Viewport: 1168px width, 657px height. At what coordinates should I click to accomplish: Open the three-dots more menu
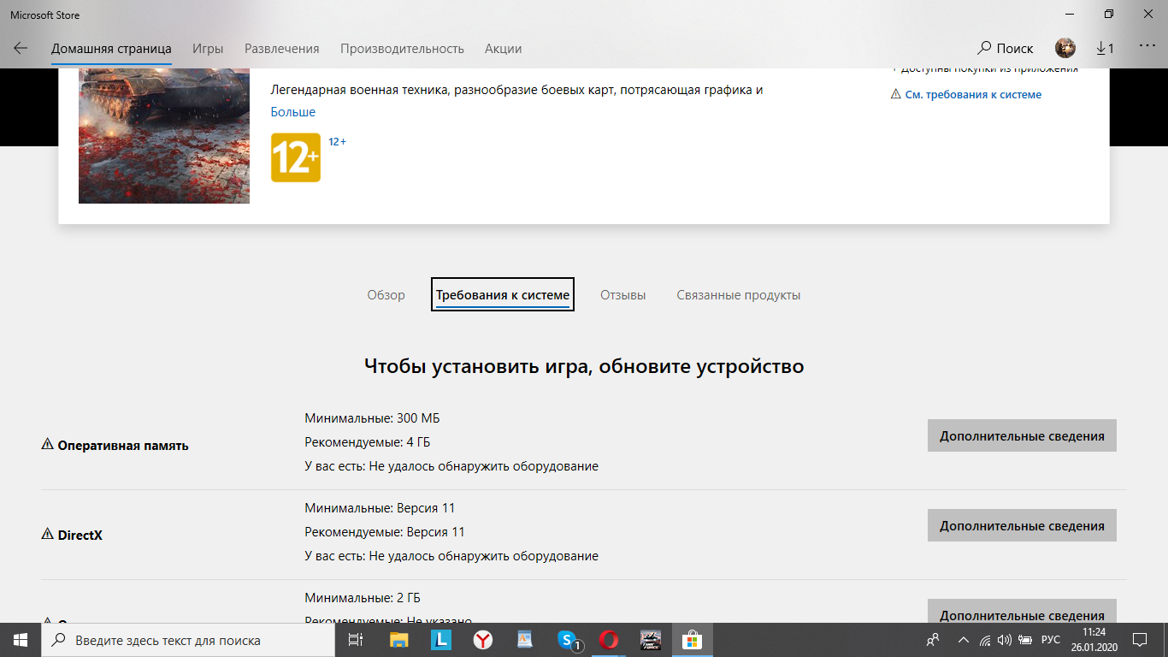click(1147, 46)
